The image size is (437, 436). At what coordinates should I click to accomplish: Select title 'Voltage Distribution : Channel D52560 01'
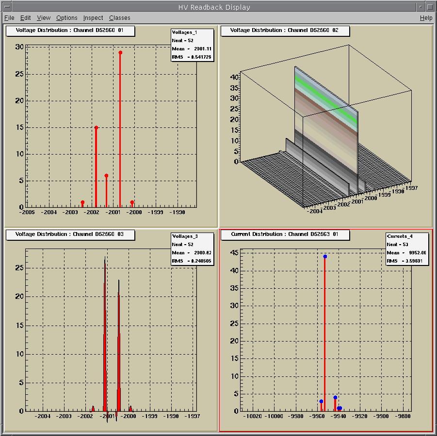click(x=70, y=31)
